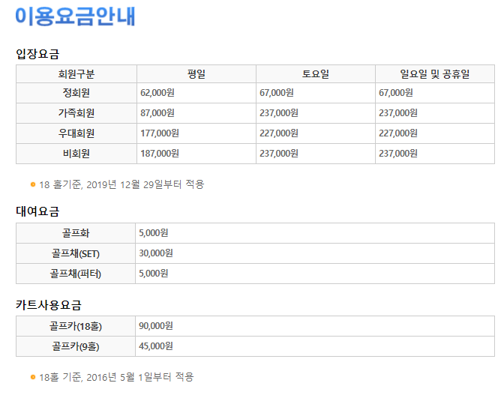
Task: Click the 골프카(9홀) fee 45,000원
Action: pos(156,346)
